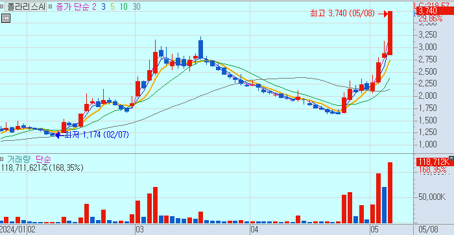Click the 3,250 price axis label
The width and height of the screenshot is (454, 235).
click(x=428, y=35)
